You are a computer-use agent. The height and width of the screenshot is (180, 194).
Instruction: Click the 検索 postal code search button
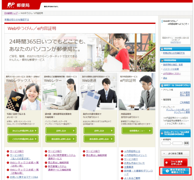(186, 143)
